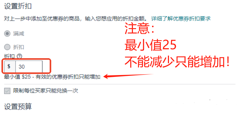Click the 设置预算 section heading
This screenshot has width=240, height=116.
[18, 107]
